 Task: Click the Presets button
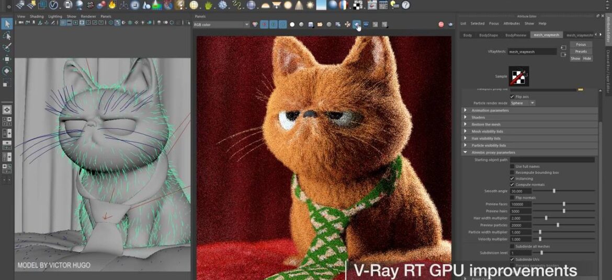click(581, 52)
